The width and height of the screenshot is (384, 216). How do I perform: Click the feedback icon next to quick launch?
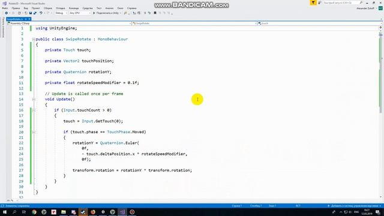click(320, 2)
